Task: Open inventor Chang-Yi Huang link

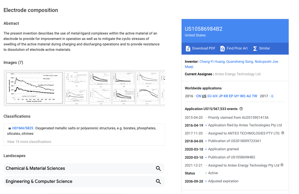Action: tap(212, 62)
